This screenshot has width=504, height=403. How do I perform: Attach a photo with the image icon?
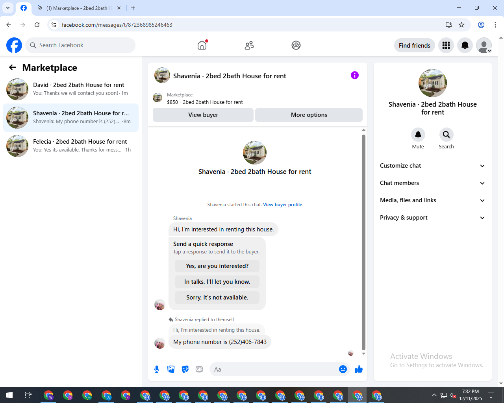click(x=171, y=369)
